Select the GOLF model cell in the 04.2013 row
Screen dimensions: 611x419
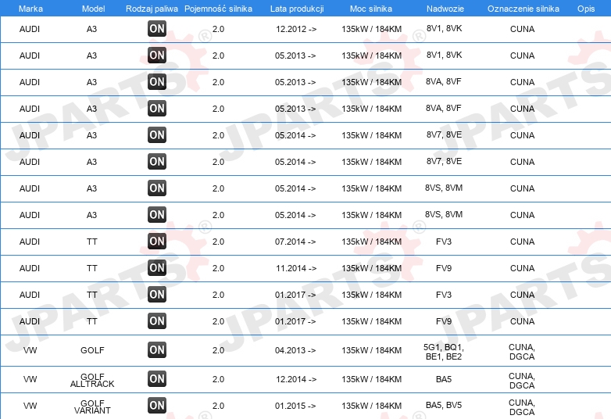click(92, 350)
